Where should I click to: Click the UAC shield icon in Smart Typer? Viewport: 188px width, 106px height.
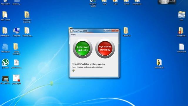(73, 70)
